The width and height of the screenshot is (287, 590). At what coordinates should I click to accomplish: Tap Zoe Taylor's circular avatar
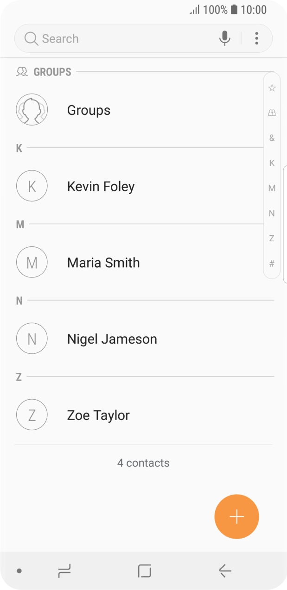point(32,414)
